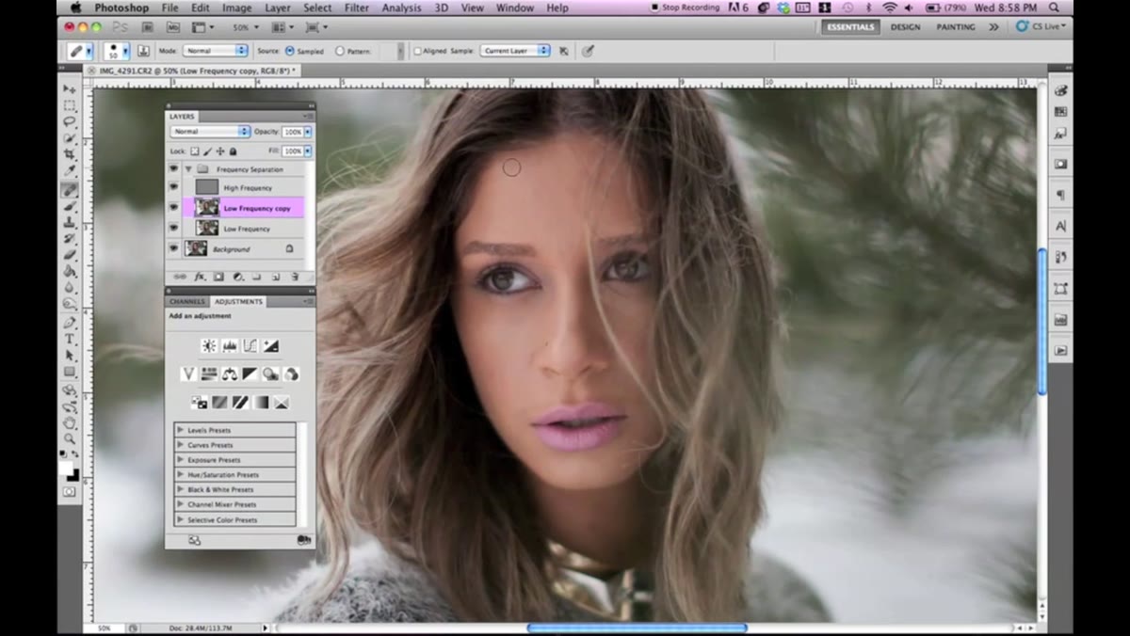Toggle lock transparent pixels
Screen dimensions: 1130x636
195,151
